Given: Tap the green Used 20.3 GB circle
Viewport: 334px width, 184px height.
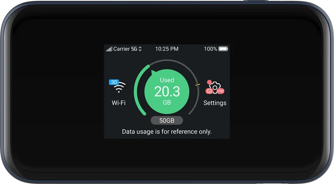Looking at the screenshot, I should 167,91.
